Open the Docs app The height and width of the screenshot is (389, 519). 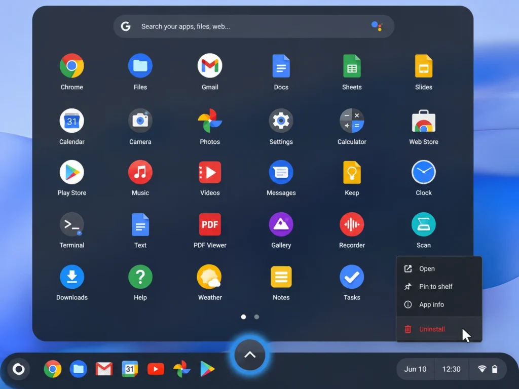coord(281,66)
